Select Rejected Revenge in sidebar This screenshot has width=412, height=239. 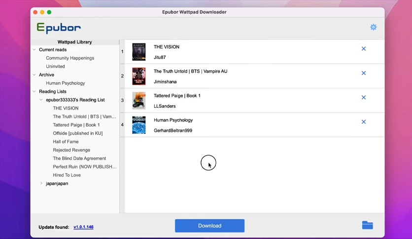[71, 150]
